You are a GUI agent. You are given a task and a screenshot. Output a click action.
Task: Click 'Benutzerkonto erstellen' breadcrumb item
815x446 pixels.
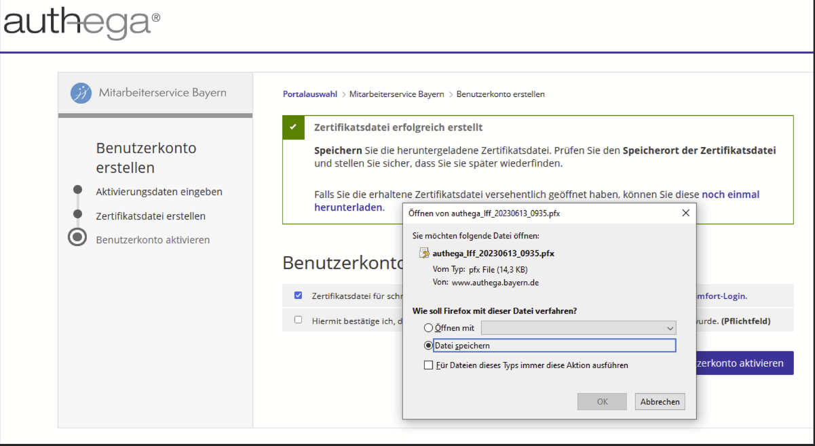tap(500, 94)
